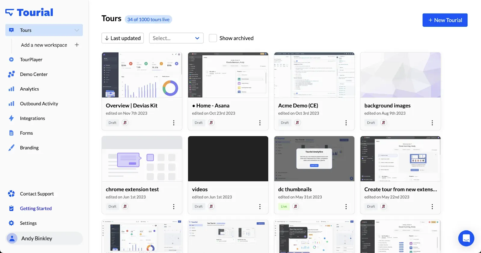The image size is (481, 253).
Task: Open the videos tour black thumbnail
Action: click(x=228, y=159)
